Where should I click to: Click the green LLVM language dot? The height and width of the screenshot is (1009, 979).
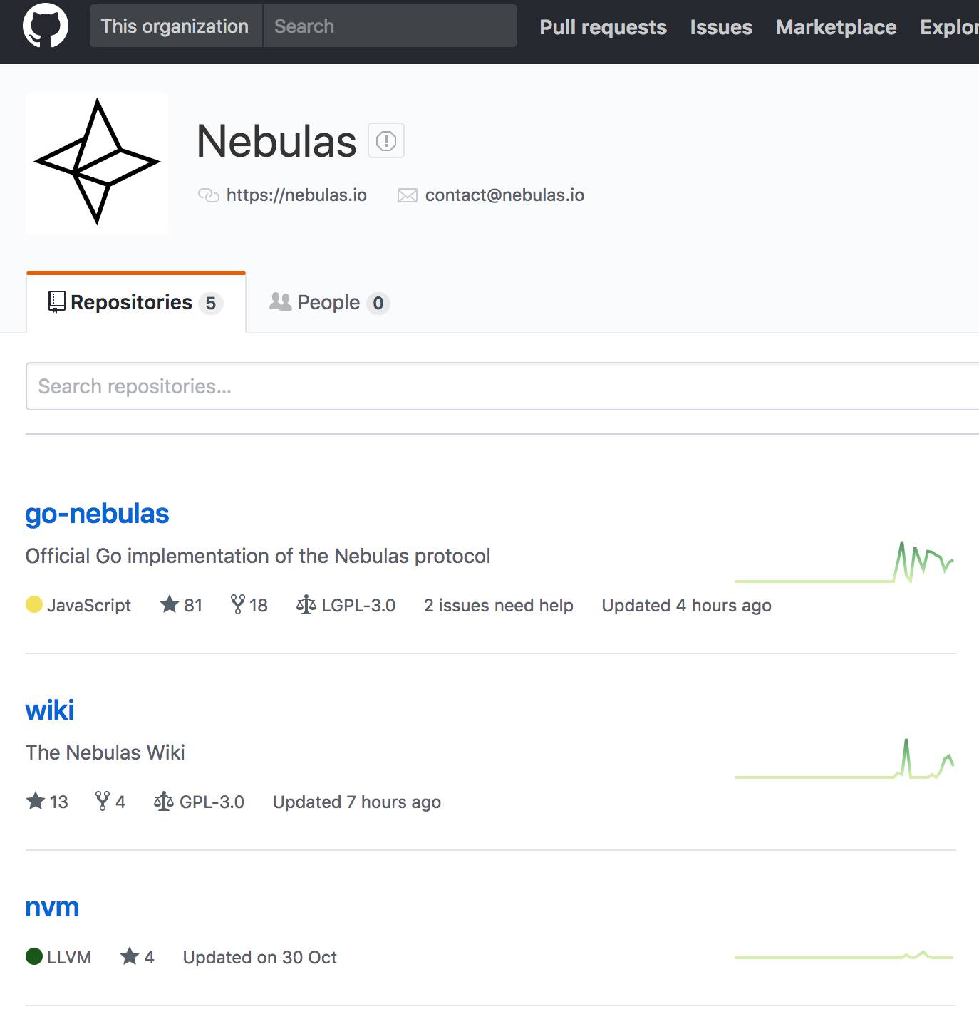click(x=34, y=956)
